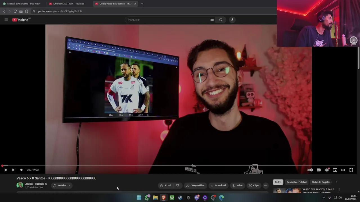Select the De Jozão - Futebol chip

296,182
